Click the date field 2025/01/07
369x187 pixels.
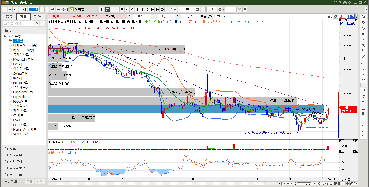186,9
